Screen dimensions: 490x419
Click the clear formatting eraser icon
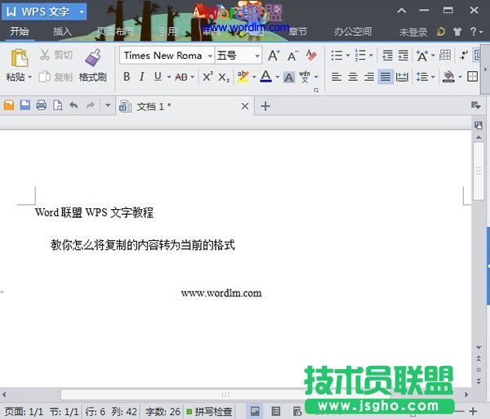pyautogui.click(x=310, y=56)
